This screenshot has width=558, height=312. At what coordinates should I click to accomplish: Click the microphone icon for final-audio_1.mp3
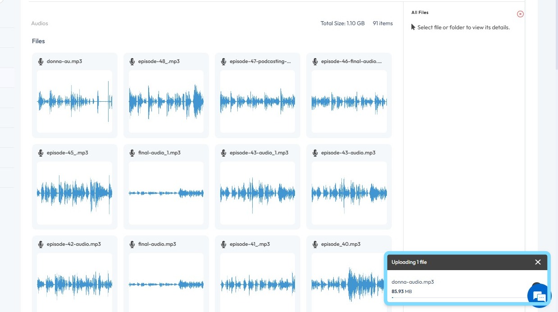(132, 153)
